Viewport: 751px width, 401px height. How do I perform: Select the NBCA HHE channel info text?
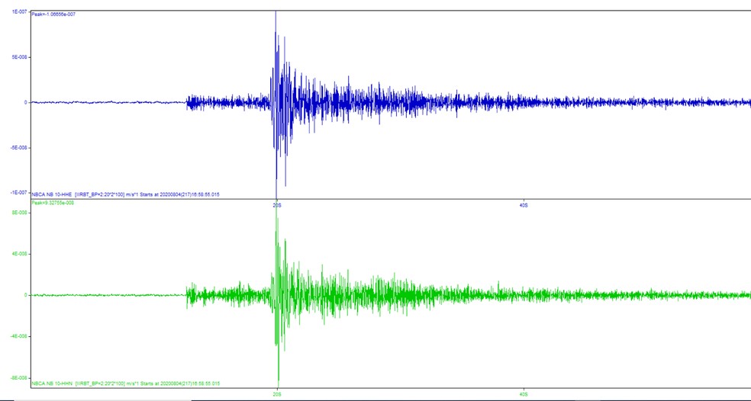(125, 194)
